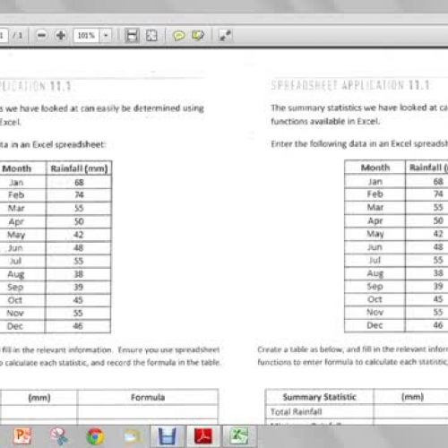This screenshot has width=448, height=448.
Task: Click value 74 in the left table
Action: click(x=79, y=195)
